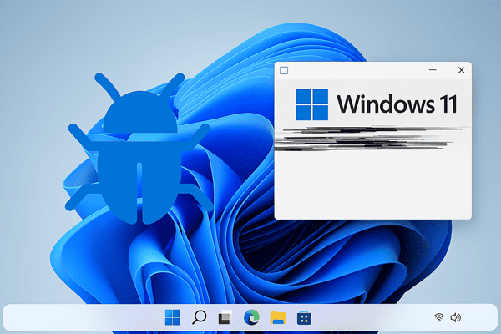This screenshot has height=334, width=501.
Task: Click the "Windows 11" text in the dialog
Action: point(397,104)
